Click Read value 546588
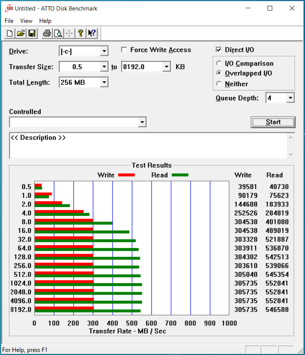 click(x=277, y=309)
